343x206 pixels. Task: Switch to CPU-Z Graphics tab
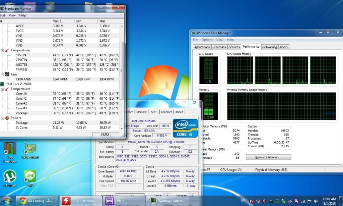tap(166, 112)
